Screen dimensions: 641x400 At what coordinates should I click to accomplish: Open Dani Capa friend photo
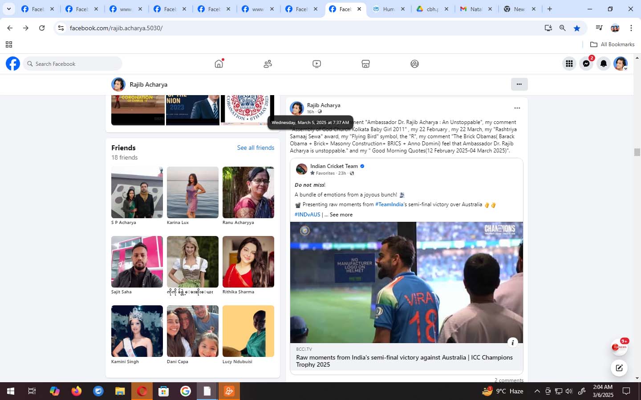(193, 331)
